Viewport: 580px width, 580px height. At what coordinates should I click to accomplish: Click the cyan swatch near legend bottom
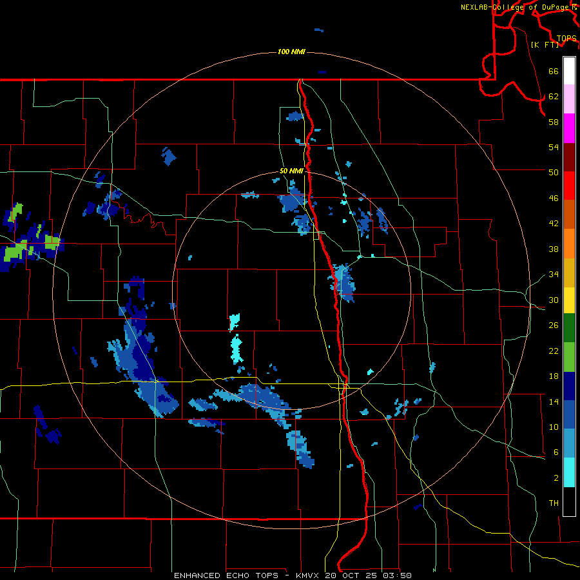(569, 472)
